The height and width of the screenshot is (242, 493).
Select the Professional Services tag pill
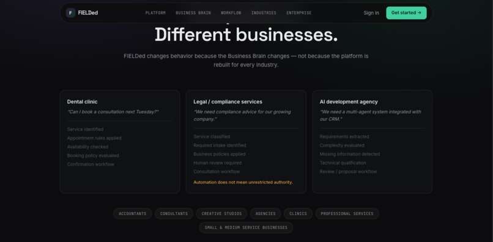click(x=347, y=214)
